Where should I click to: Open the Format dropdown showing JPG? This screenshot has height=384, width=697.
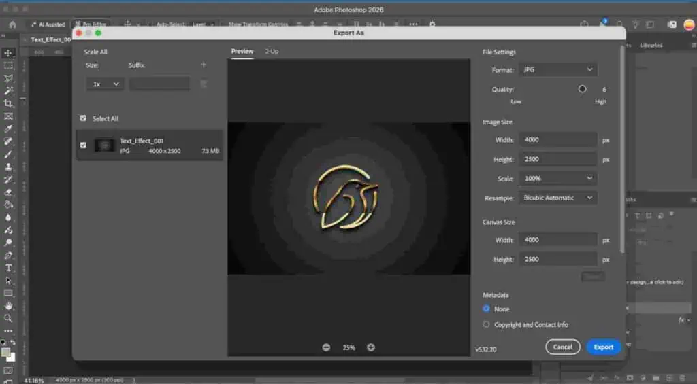point(558,70)
